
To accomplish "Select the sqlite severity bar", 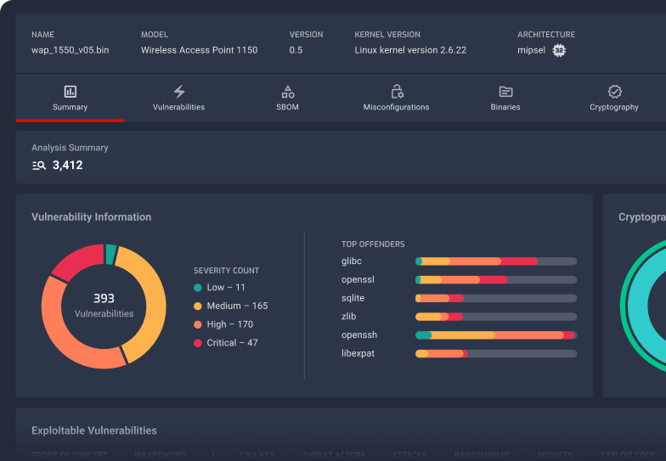I will pyautogui.click(x=496, y=299).
